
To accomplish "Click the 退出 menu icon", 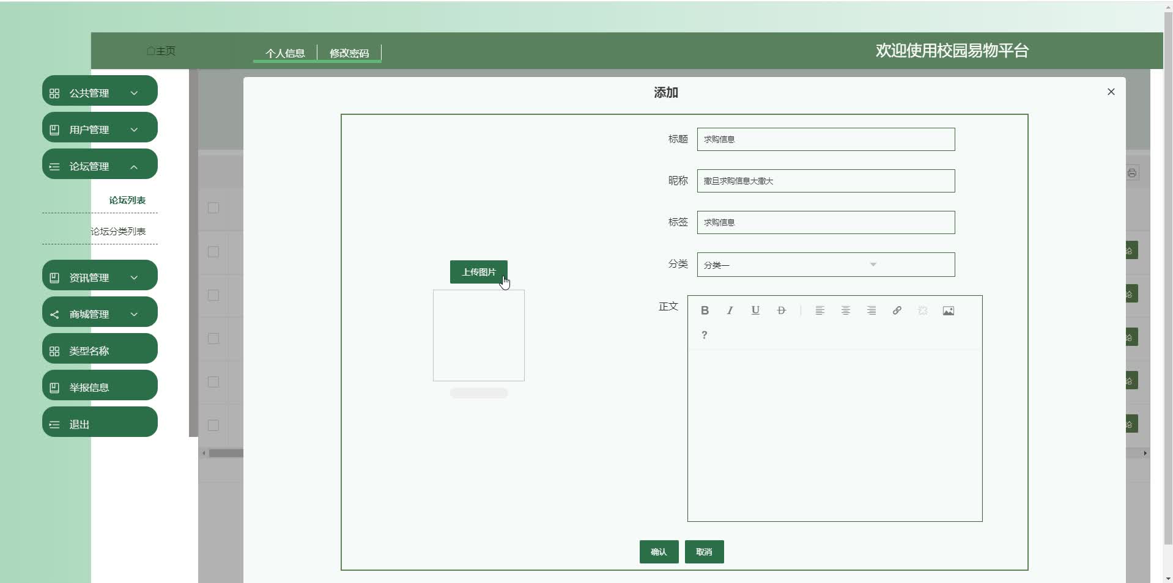I will [54, 425].
